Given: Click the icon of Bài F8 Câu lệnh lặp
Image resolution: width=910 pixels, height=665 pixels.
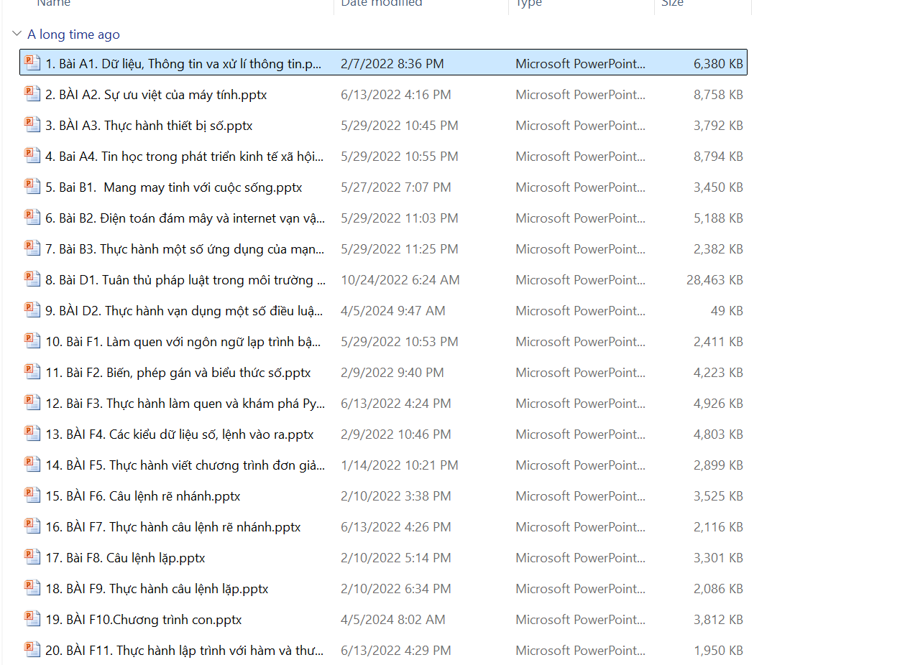Looking at the screenshot, I should click(x=32, y=557).
